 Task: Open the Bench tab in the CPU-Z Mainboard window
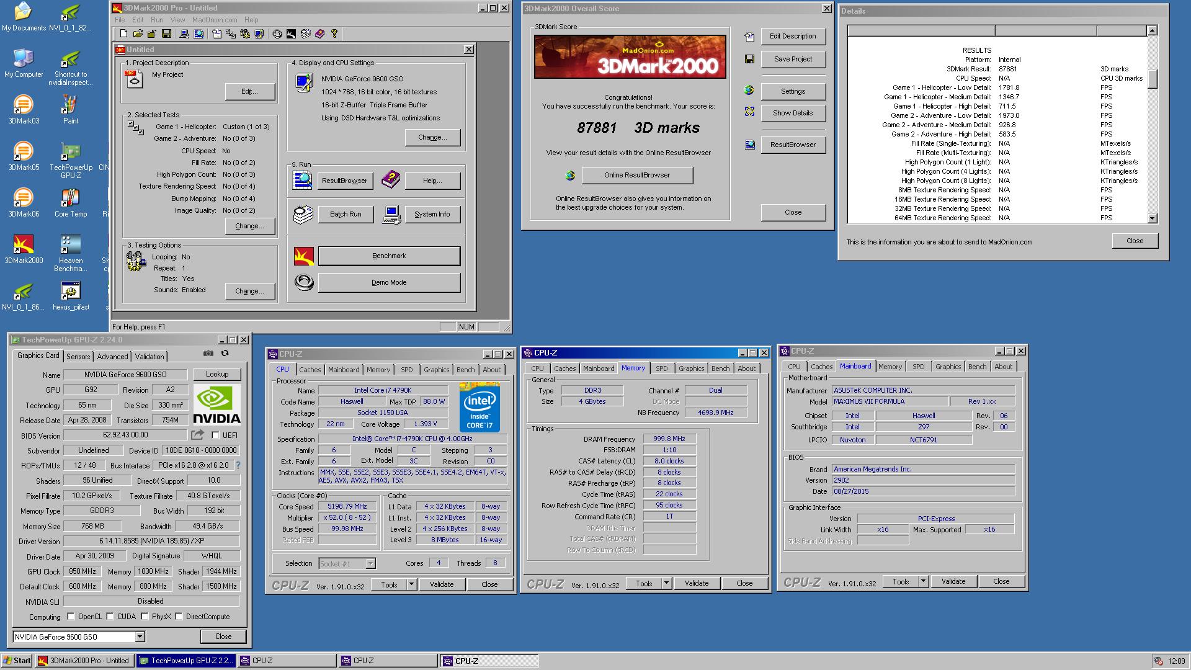coord(977,367)
